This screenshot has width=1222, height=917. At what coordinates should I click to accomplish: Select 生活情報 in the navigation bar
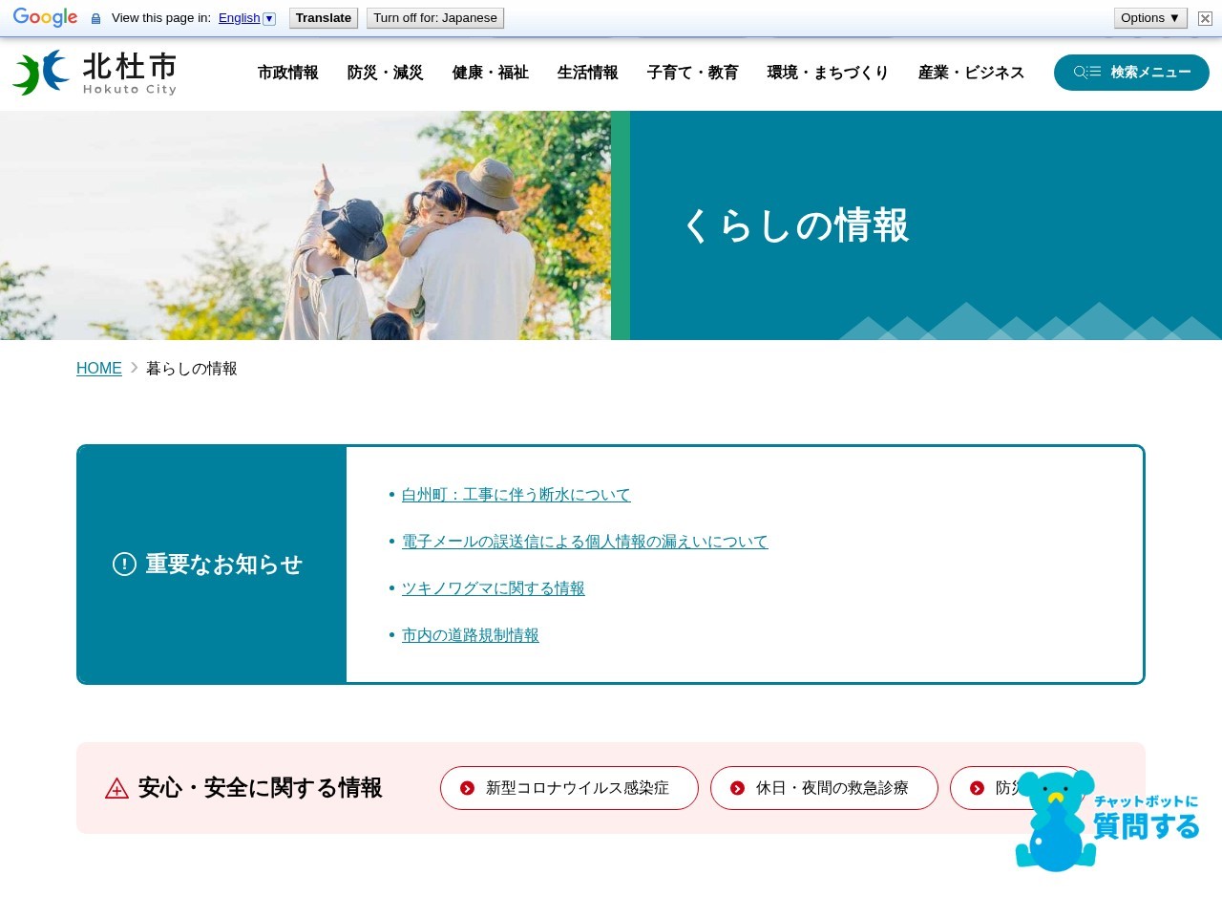coord(587,72)
